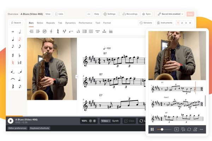
Task: Open the Performance tab
Action: click(x=86, y=23)
